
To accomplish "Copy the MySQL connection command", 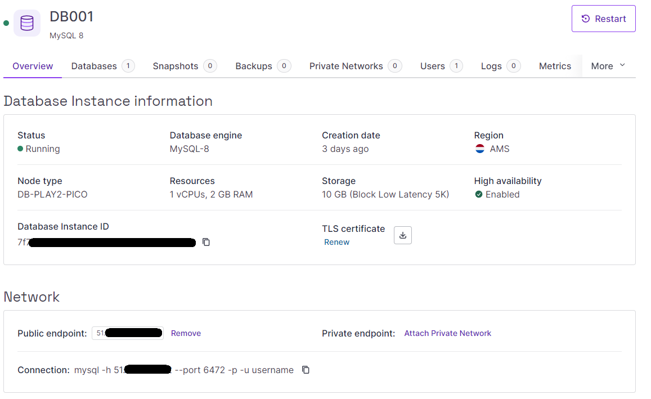I will pyautogui.click(x=306, y=370).
